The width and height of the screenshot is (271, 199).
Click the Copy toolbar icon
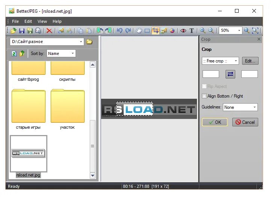pyautogui.click(x=80, y=31)
